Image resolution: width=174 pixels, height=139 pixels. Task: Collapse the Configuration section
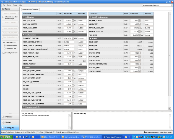tap(24, 35)
